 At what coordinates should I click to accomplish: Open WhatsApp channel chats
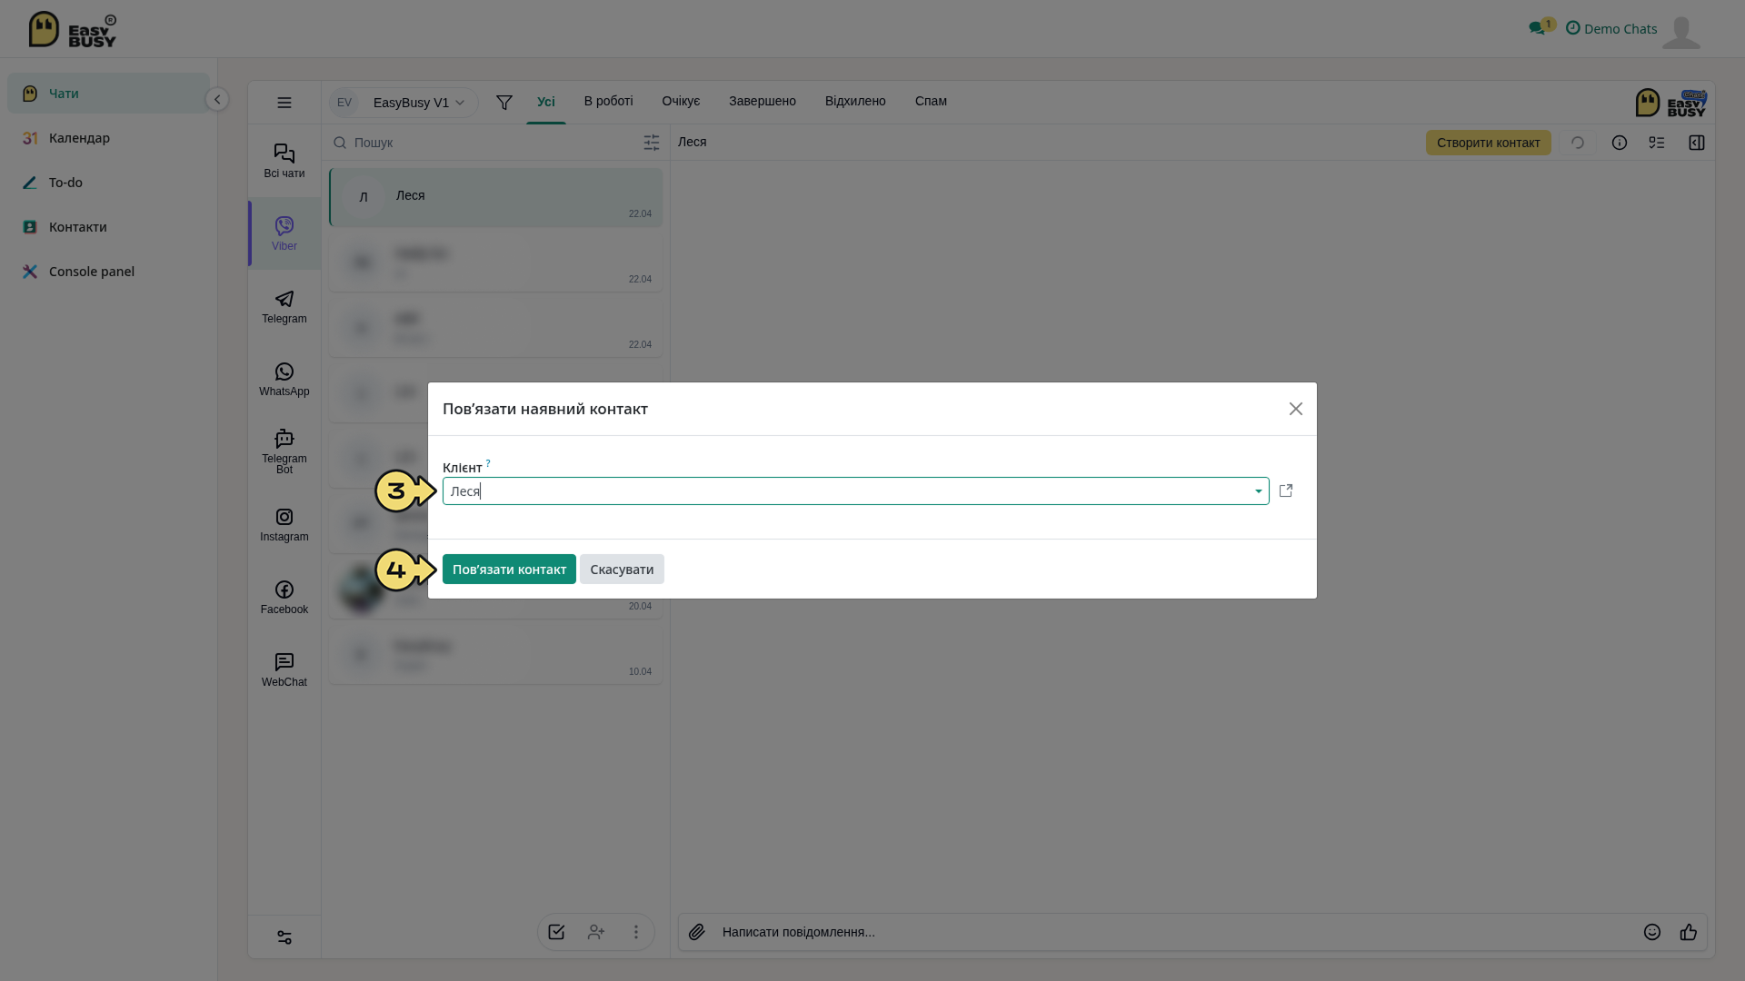tap(284, 379)
